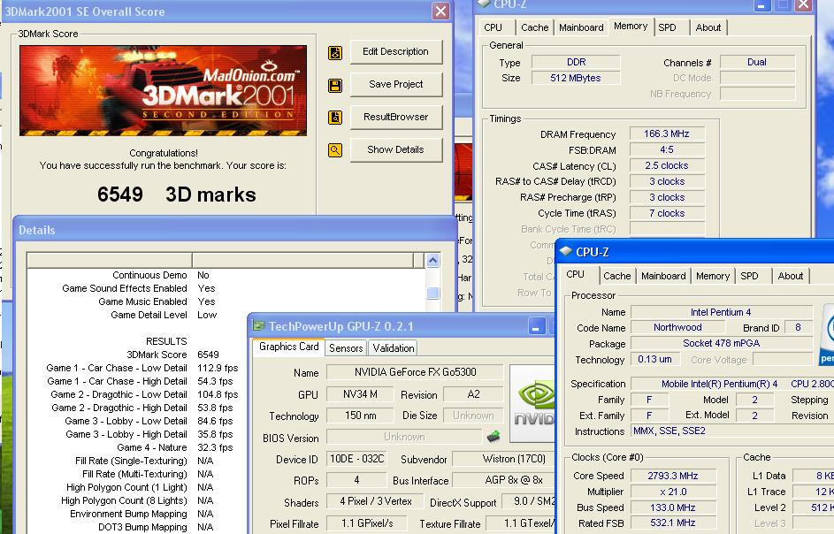Click the 6549 3D marks score text

pos(177,195)
